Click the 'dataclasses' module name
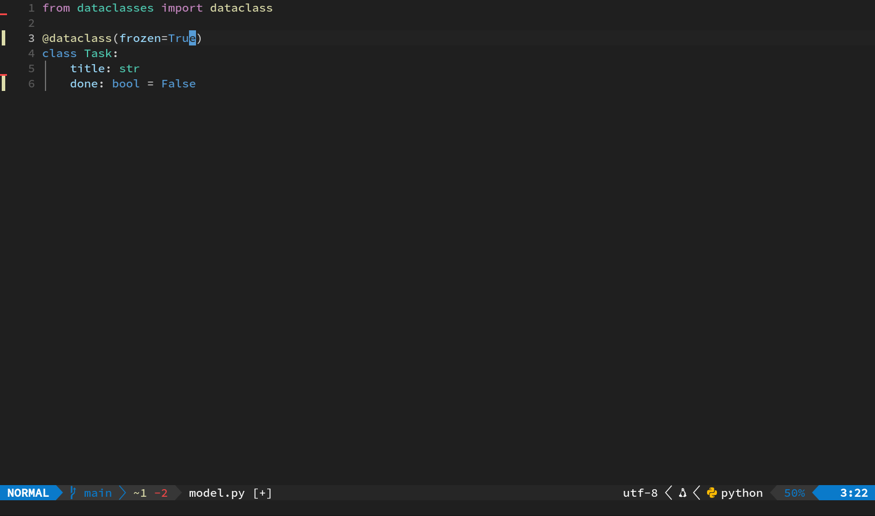The height and width of the screenshot is (516, 875). (x=116, y=8)
